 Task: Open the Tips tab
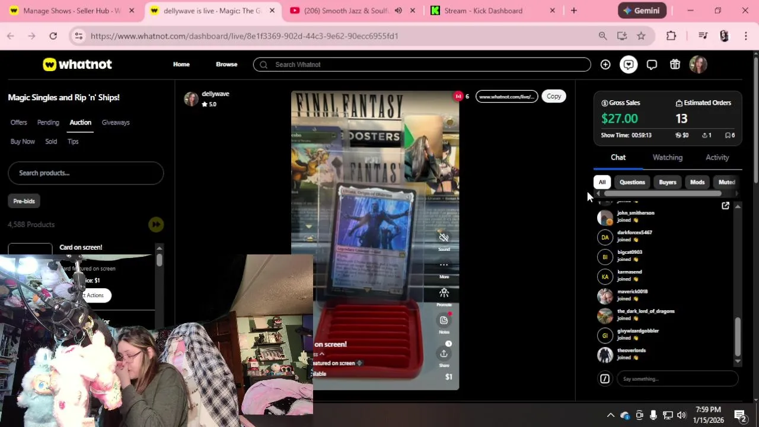coord(73,142)
